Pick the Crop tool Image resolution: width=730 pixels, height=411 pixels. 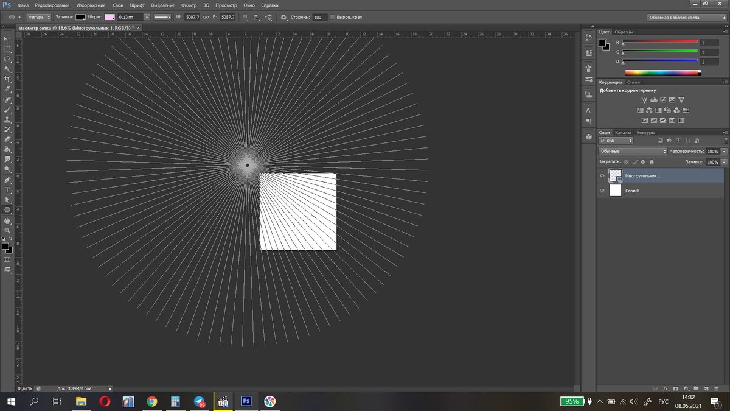coord(7,79)
